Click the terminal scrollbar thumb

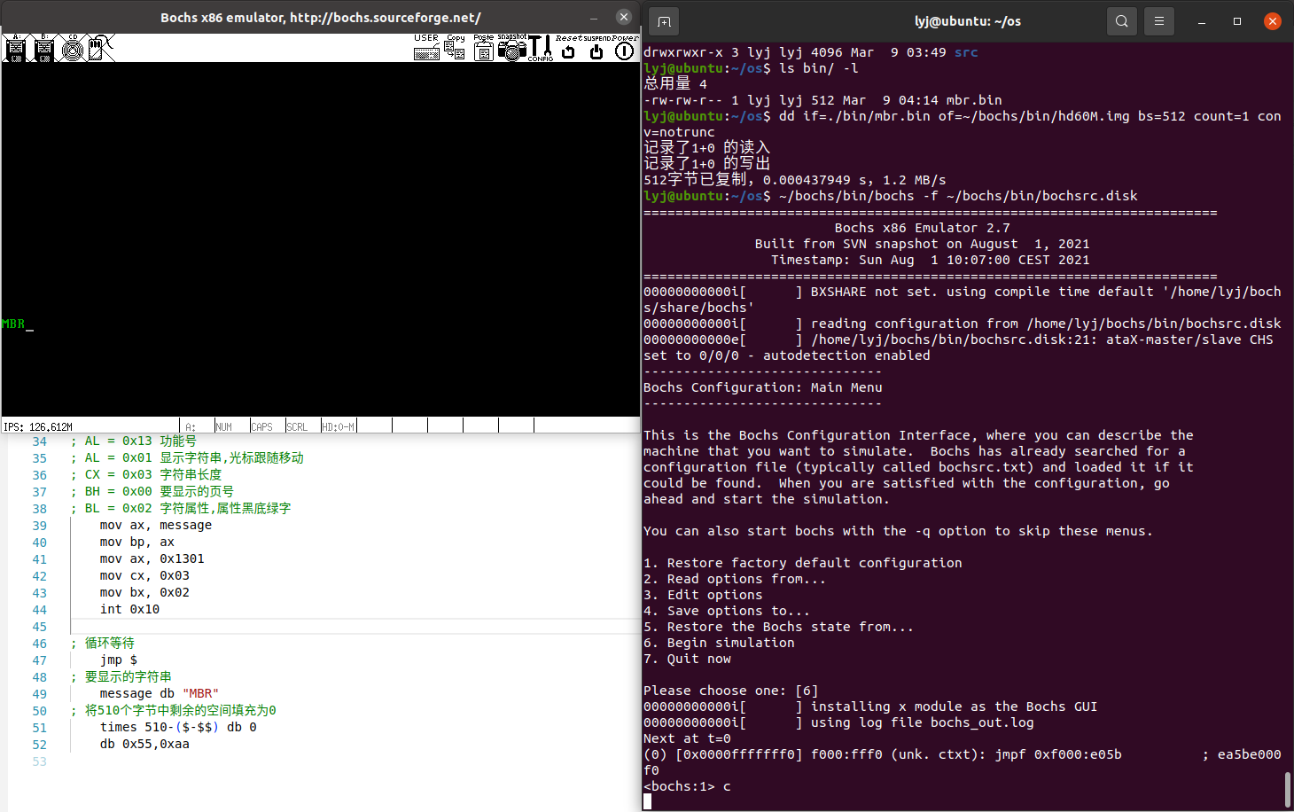point(1288,788)
